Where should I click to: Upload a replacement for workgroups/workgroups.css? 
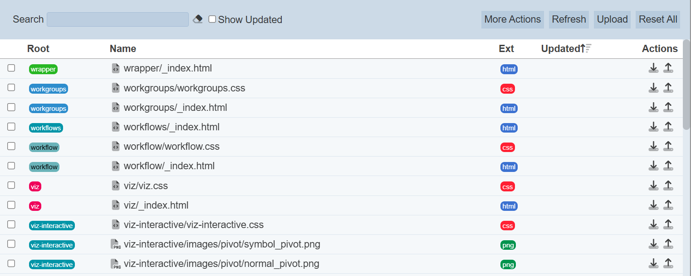point(668,88)
